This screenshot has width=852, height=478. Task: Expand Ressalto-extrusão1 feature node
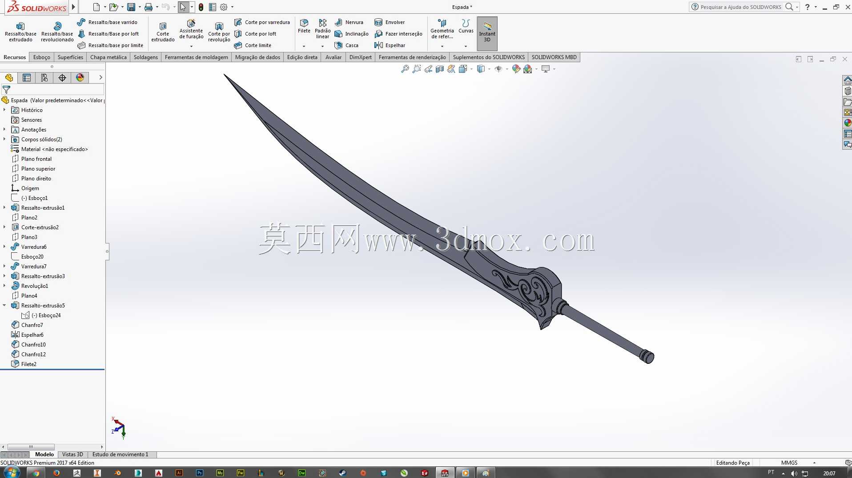tap(4, 207)
